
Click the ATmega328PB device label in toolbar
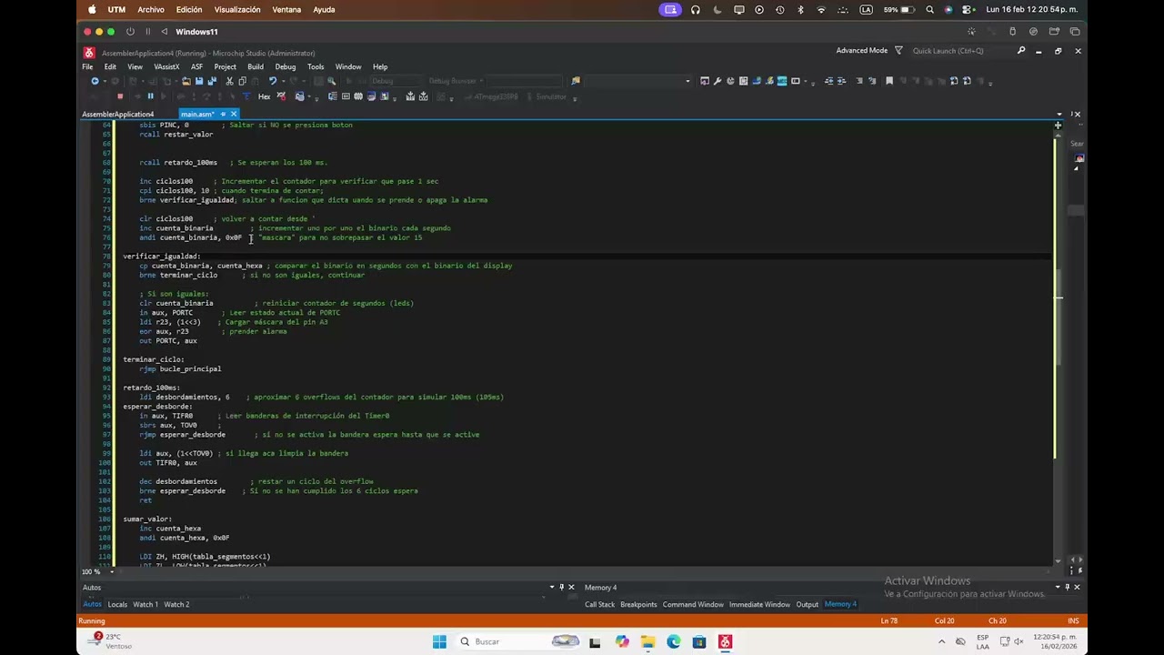point(495,96)
